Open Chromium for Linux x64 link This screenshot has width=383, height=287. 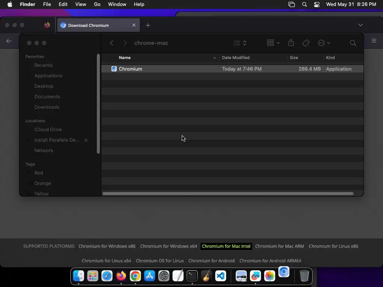(x=106, y=260)
